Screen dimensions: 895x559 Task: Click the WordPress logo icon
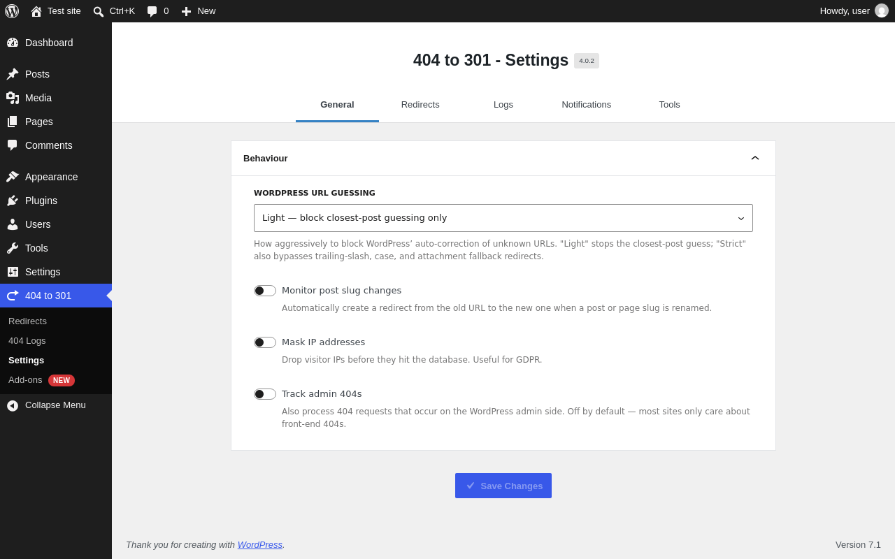tap(12, 11)
